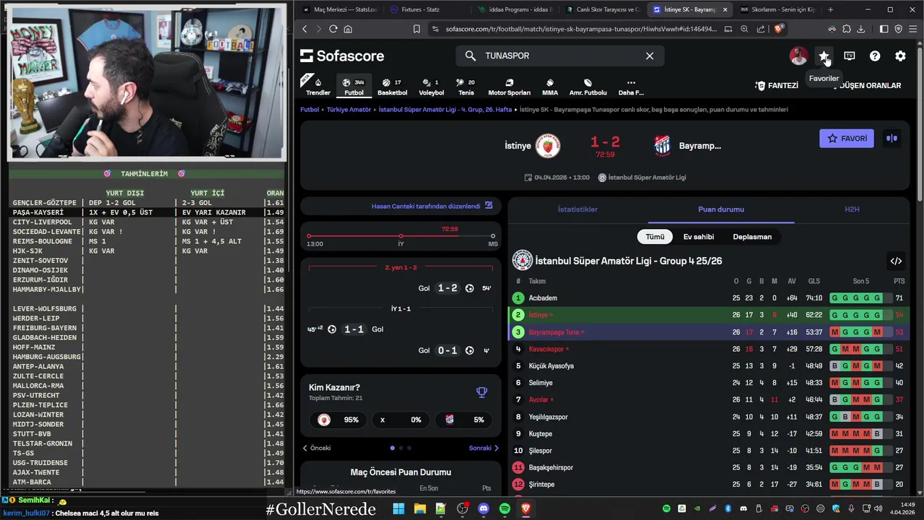Click inside the TUNASPOR search field

[559, 56]
